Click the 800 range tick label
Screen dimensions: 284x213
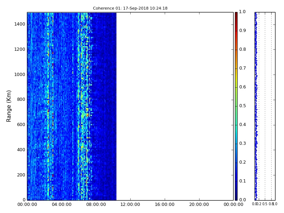[x=21, y=99]
